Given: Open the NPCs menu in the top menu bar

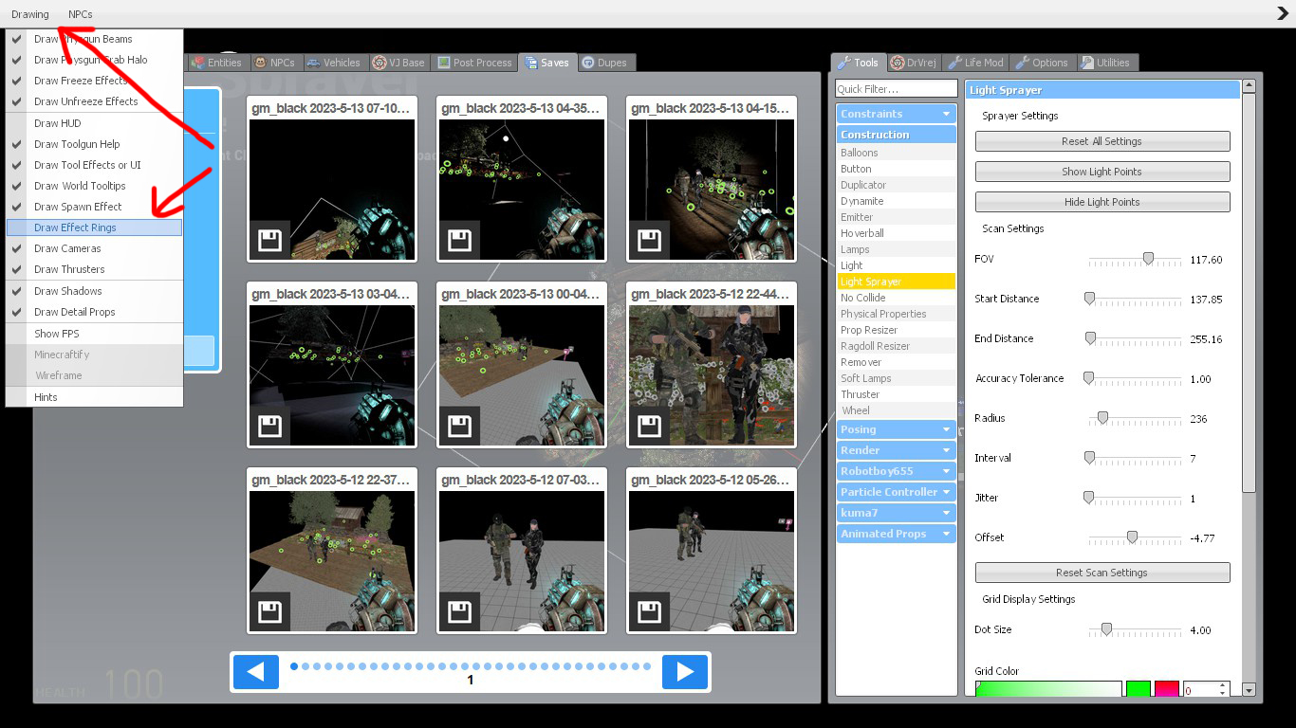Looking at the screenshot, I should tap(81, 14).
